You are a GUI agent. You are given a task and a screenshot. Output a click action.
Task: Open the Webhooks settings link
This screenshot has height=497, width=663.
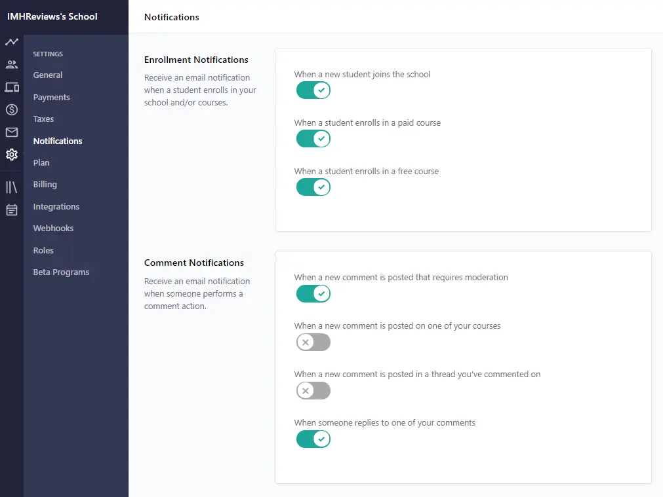click(x=53, y=229)
